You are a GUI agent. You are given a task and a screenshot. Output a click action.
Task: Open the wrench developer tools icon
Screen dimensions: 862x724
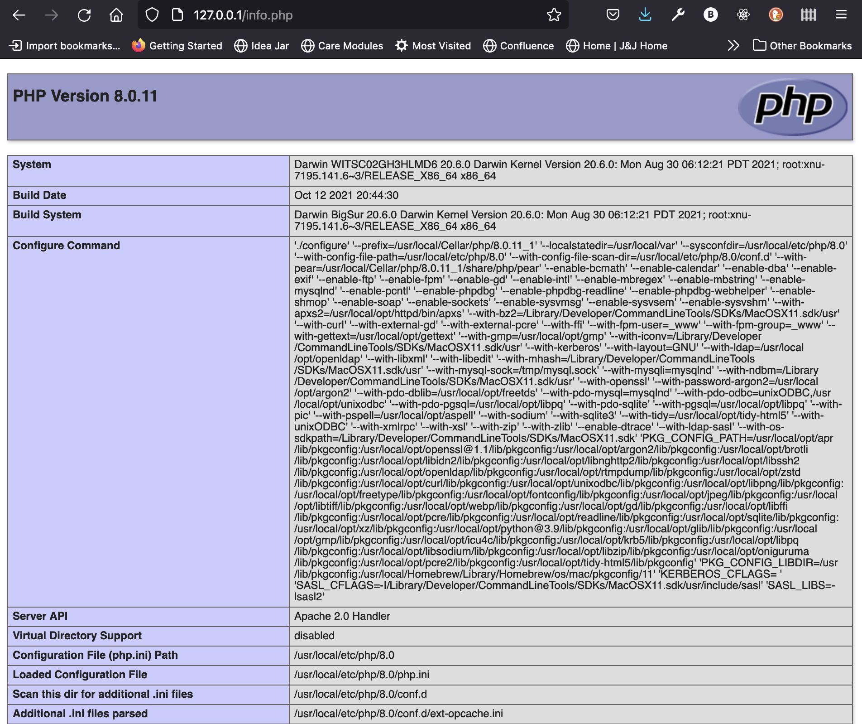click(x=678, y=15)
